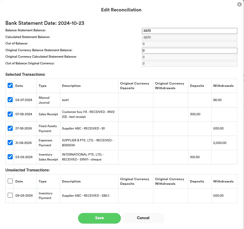Click the Original Currency Calculated Statement Balance field
Image resolution: width=244 pixels, height=229 pixels.
point(189,57)
